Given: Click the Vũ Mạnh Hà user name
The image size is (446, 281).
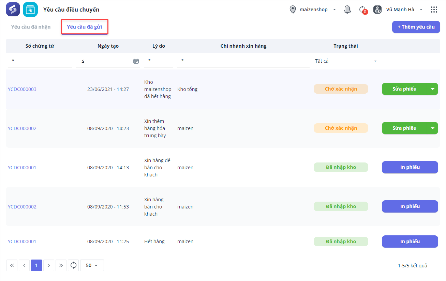Looking at the screenshot, I should click(x=400, y=10).
